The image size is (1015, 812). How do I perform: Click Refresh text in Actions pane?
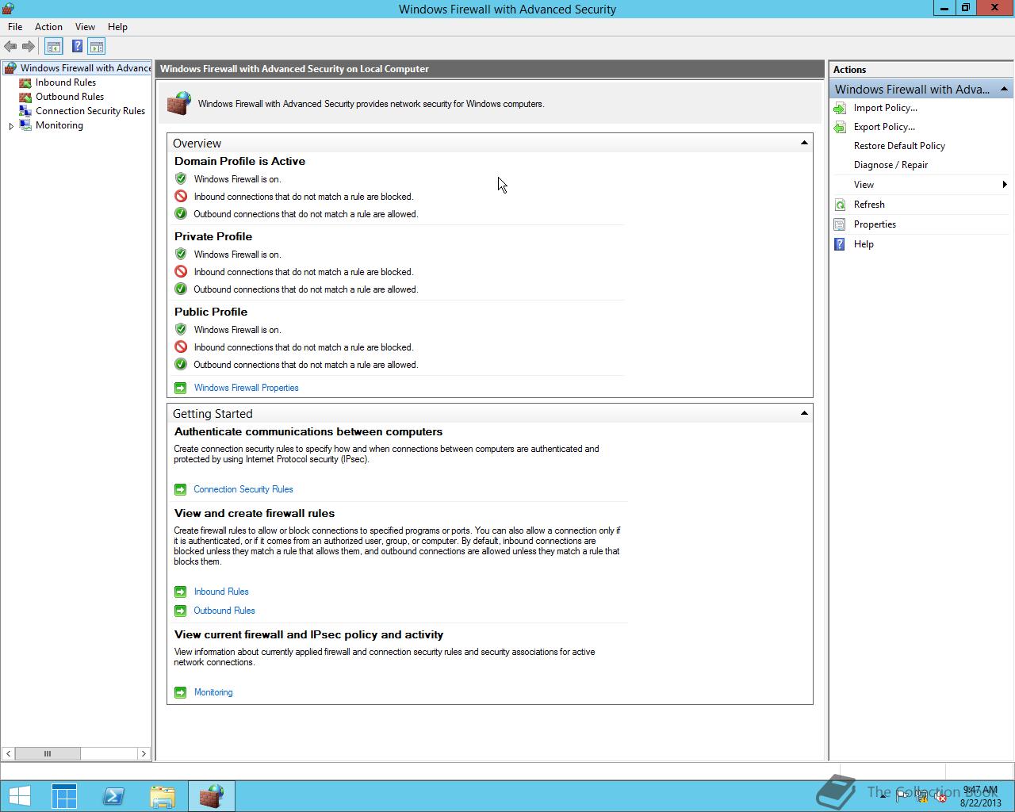[x=869, y=205]
